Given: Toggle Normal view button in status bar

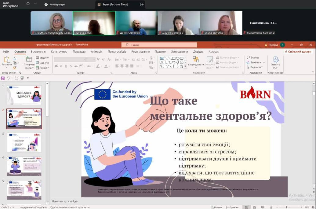Looking at the screenshot, I should (x=246, y=207).
